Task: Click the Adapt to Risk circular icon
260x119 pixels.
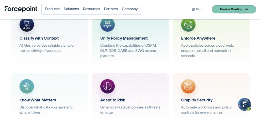Action: 107,86
